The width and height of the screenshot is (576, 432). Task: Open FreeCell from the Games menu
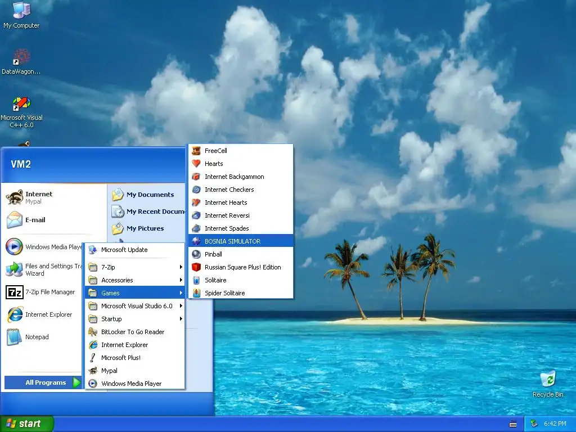click(x=241, y=151)
